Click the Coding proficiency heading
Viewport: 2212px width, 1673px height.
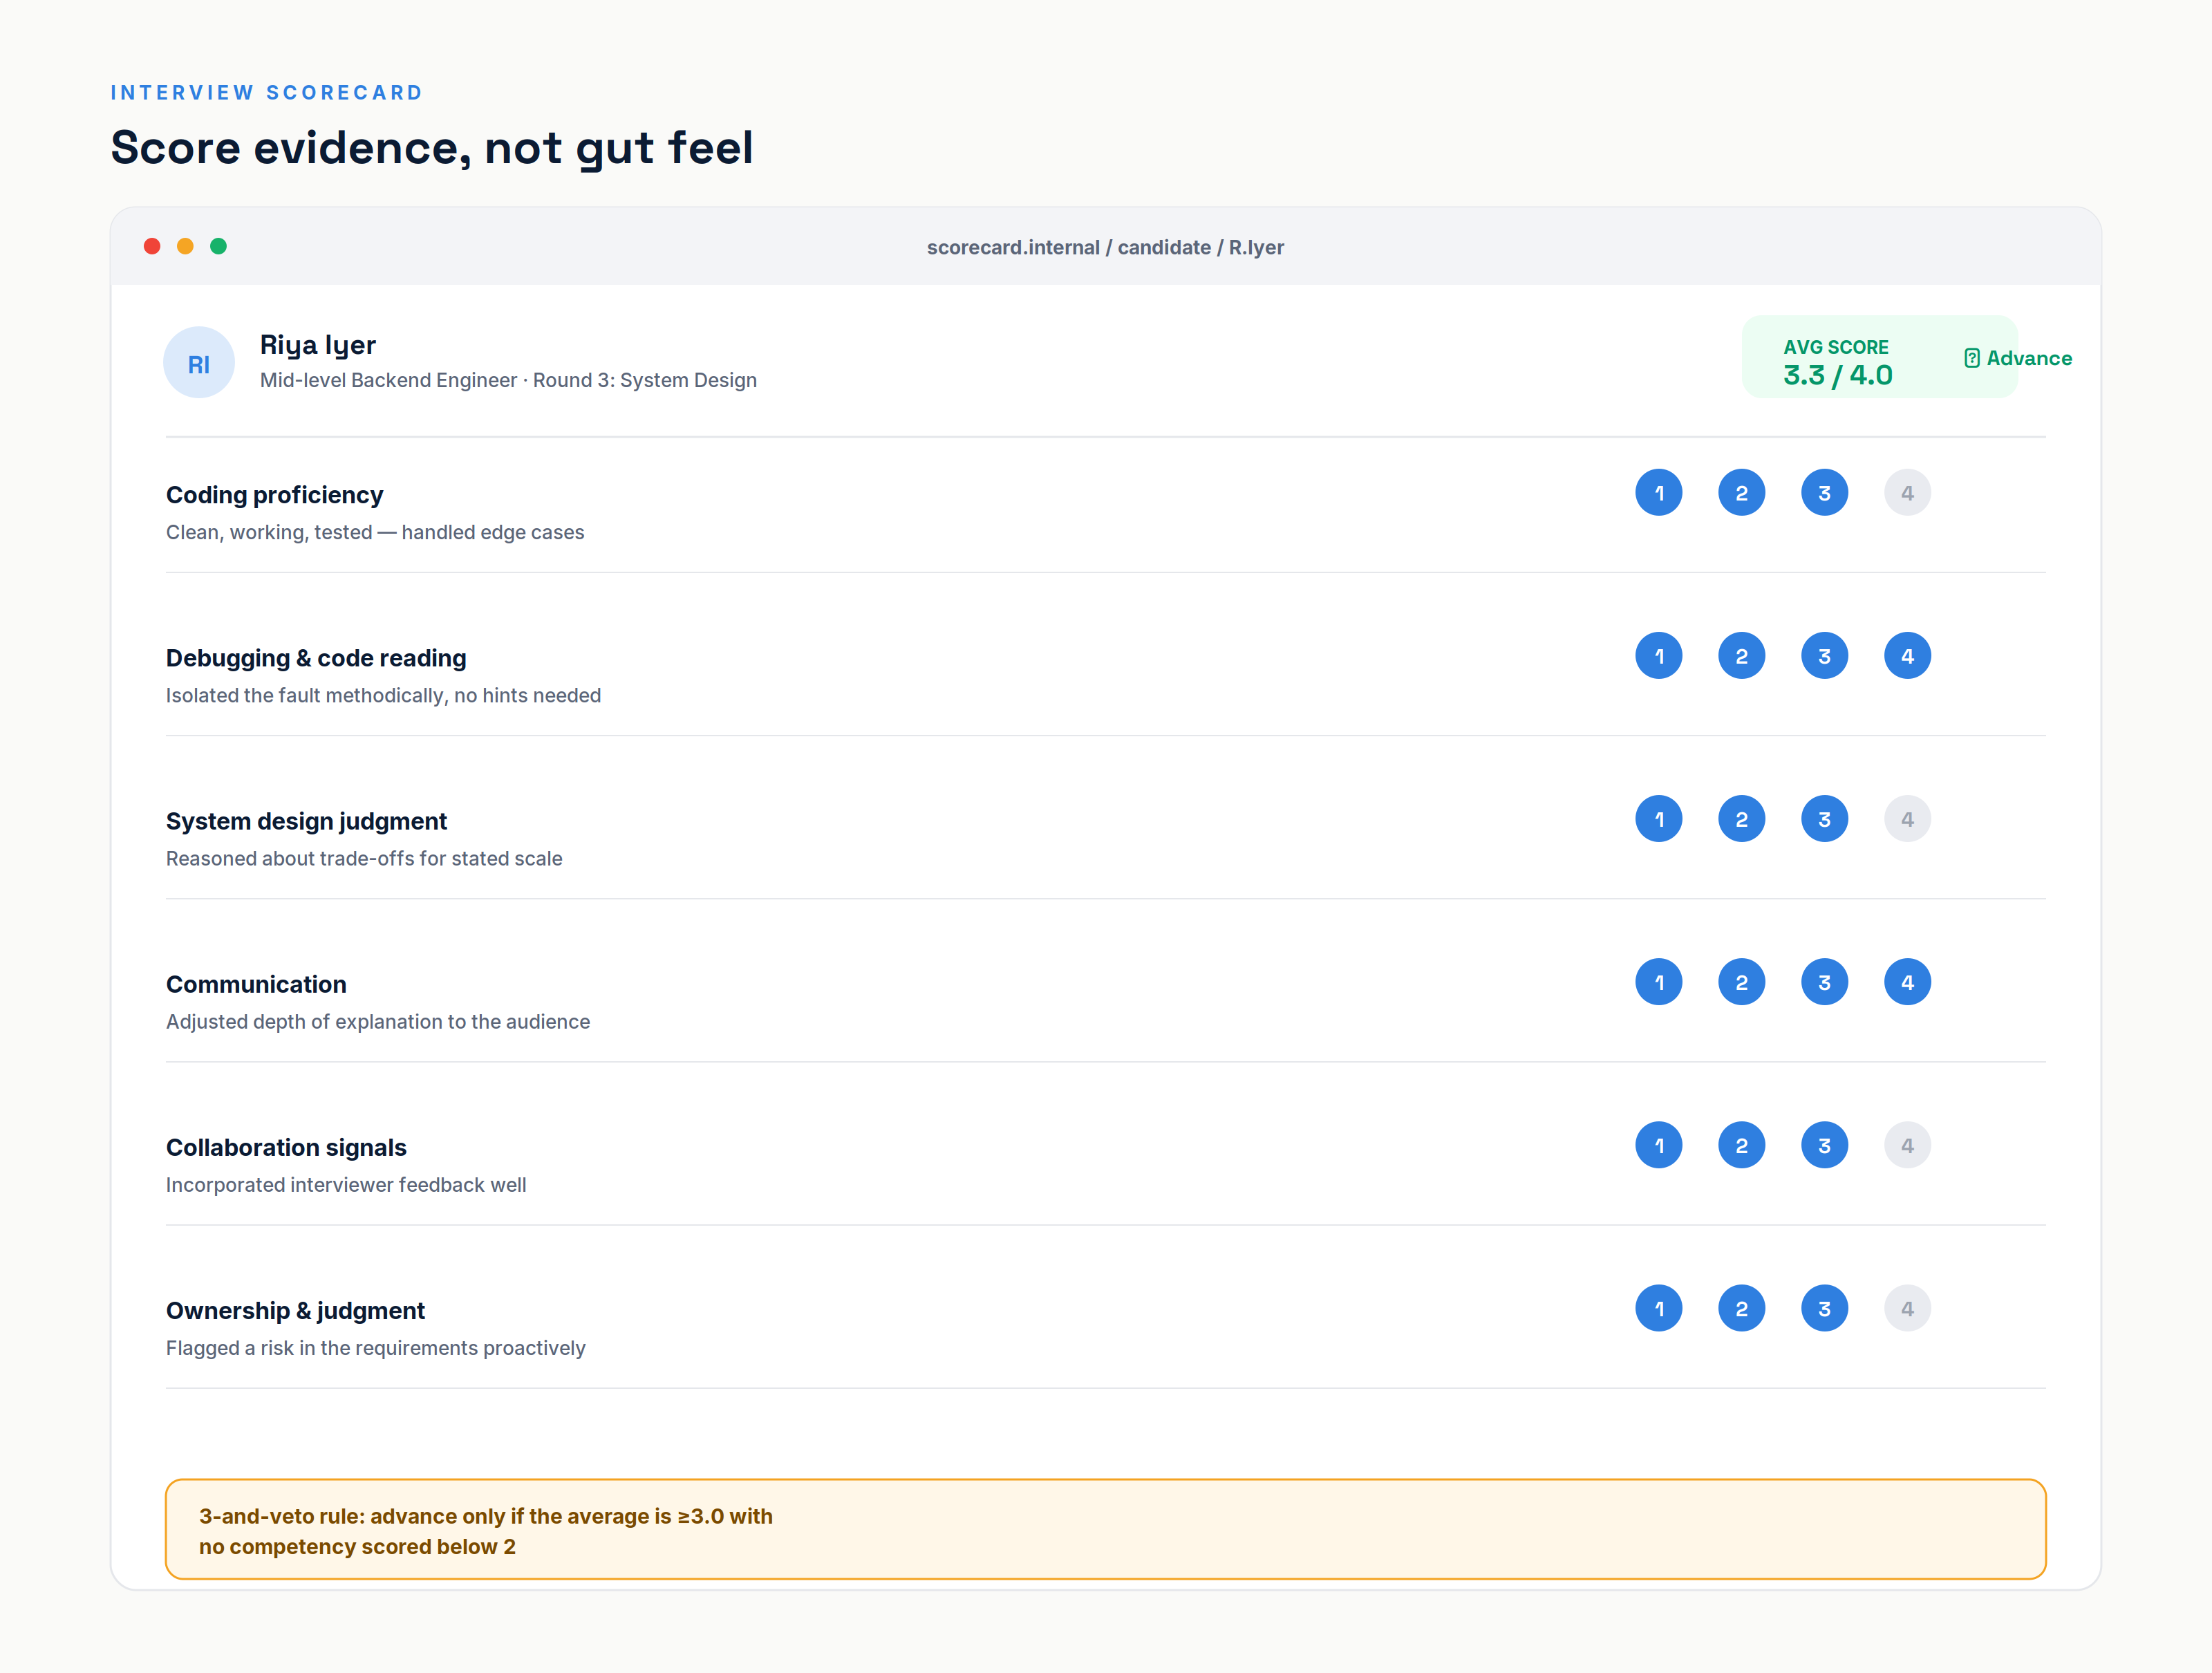tap(274, 495)
